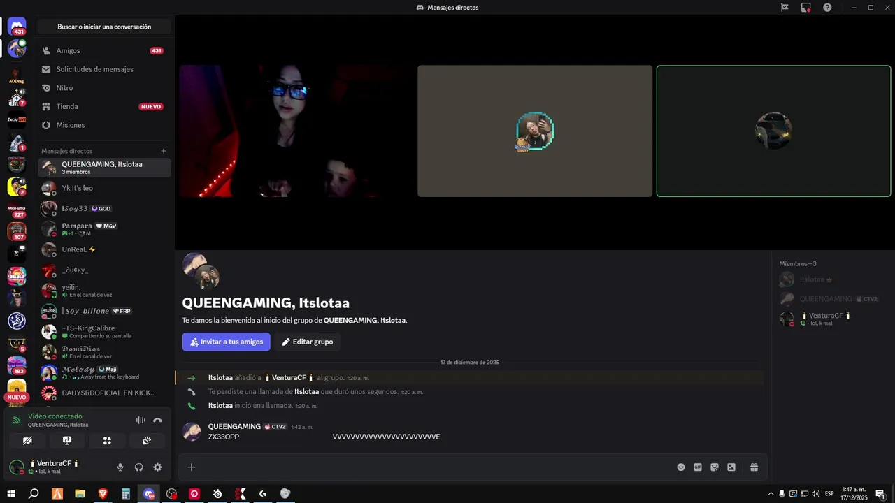Screen dimensions: 895x503
Task: Open server icon with 183 badge
Action: [x=17, y=365]
